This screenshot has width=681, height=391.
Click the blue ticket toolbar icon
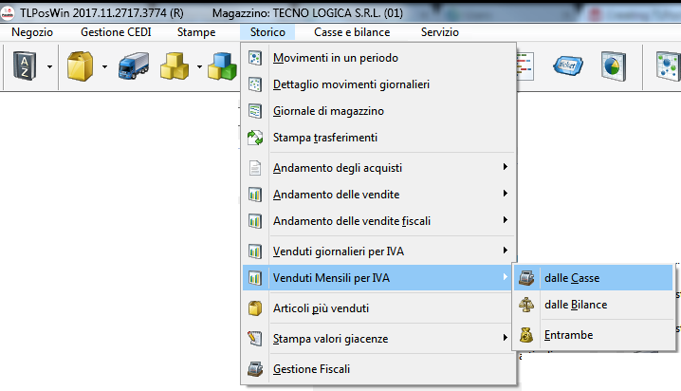(x=571, y=67)
